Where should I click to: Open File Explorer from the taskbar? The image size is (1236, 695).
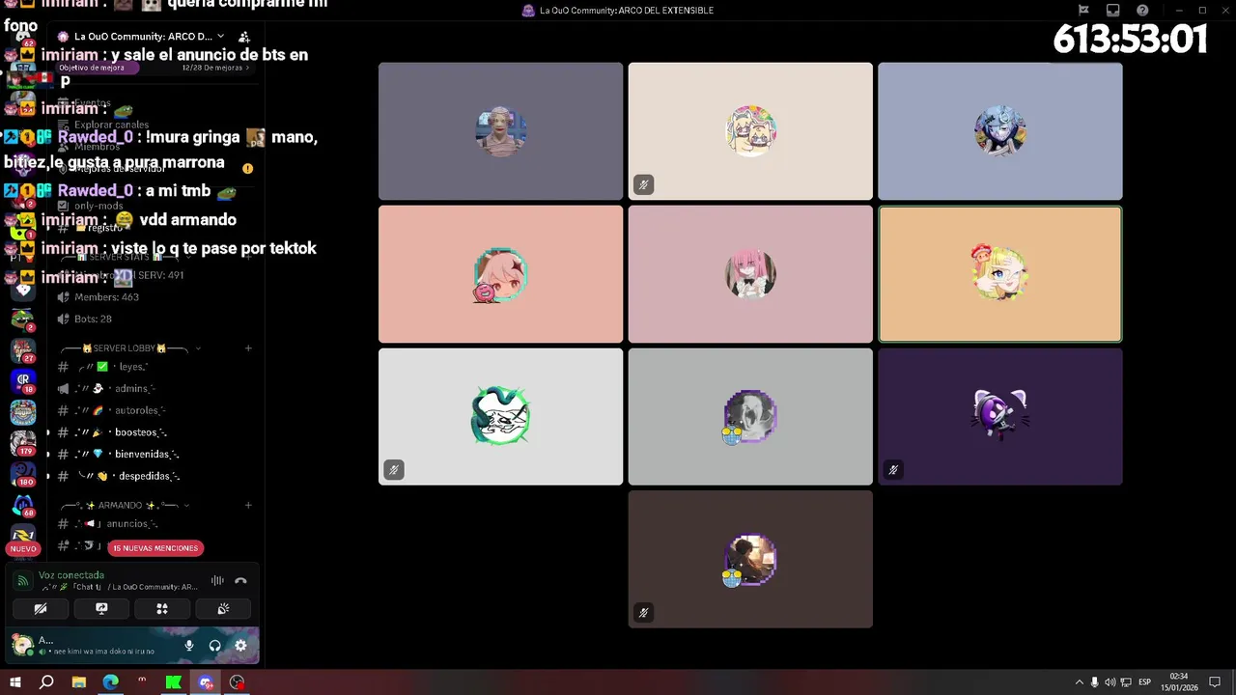coord(79,682)
